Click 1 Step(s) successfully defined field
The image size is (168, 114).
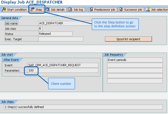(x=83, y=107)
